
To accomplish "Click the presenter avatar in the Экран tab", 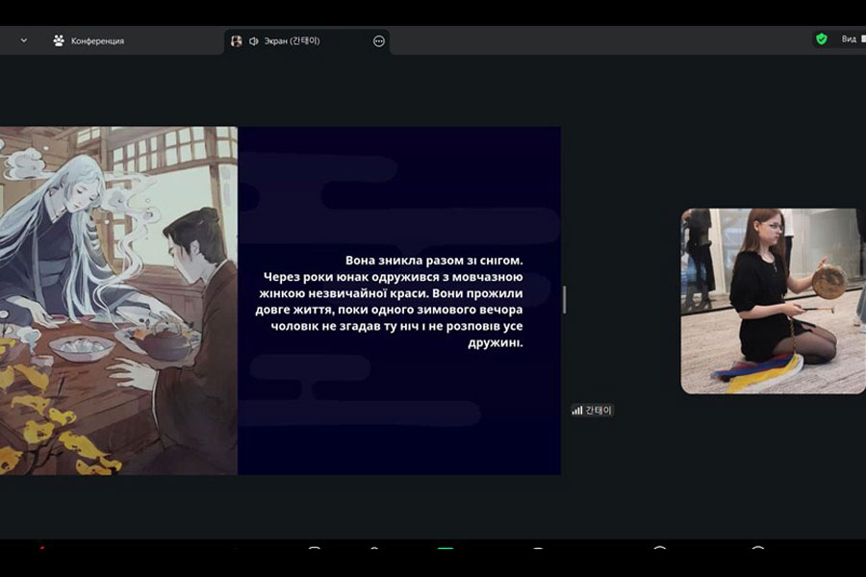I will [237, 41].
